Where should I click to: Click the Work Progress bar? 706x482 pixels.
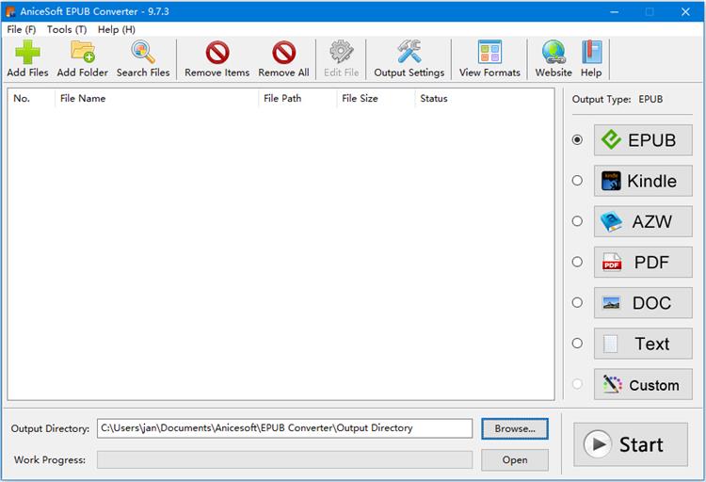284,460
